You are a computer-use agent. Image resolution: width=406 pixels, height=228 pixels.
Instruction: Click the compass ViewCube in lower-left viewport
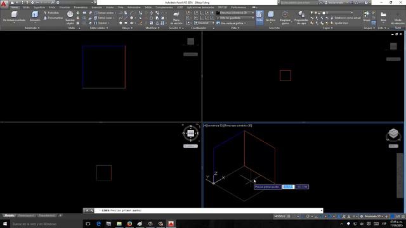[190, 133]
